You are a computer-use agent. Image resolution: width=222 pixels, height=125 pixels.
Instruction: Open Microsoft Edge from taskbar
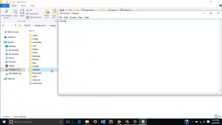click(x=79, y=122)
